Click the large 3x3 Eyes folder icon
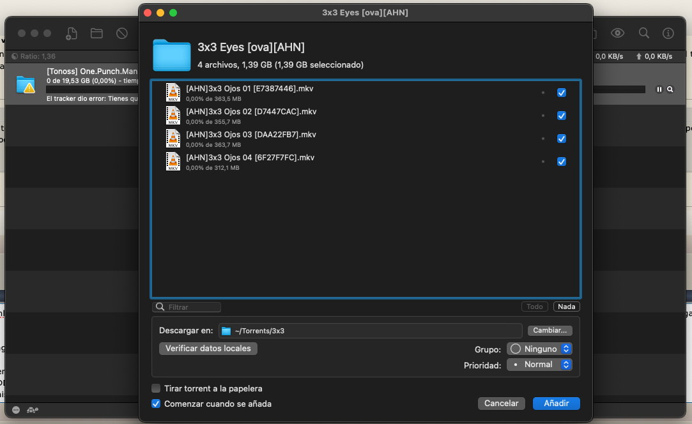This screenshot has height=424, width=692. point(172,55)
